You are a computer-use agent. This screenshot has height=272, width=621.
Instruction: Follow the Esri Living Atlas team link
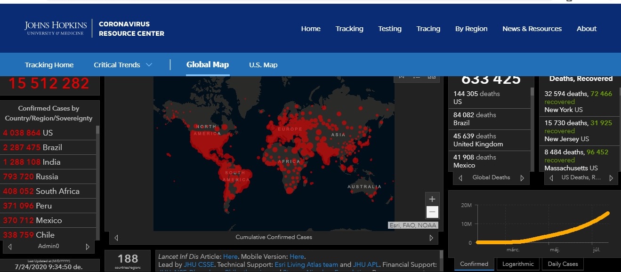306,265
